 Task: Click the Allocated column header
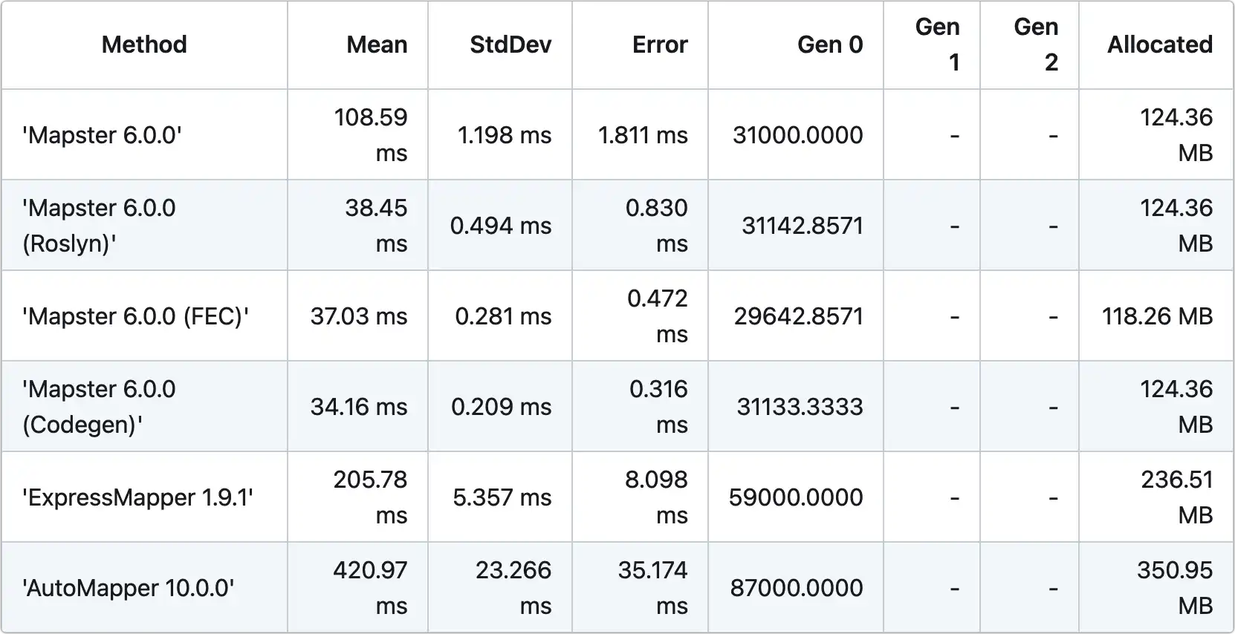1159,45
